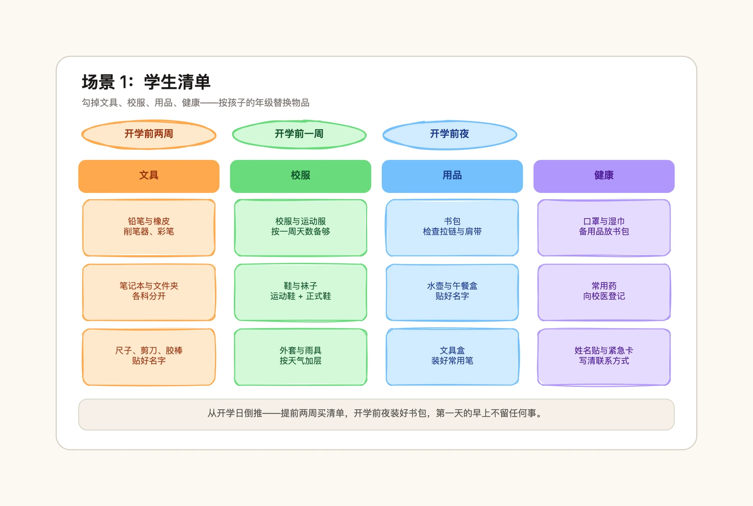
Task: Select the '开学前两周' oval label
Action: click(149, 134)
